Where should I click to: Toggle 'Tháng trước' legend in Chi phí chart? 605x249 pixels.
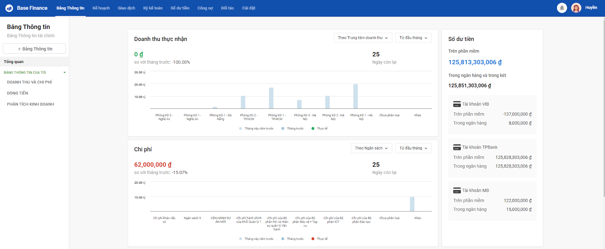(x=292, y=239)
